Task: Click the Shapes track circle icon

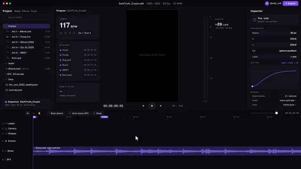Action: [6, 133]
